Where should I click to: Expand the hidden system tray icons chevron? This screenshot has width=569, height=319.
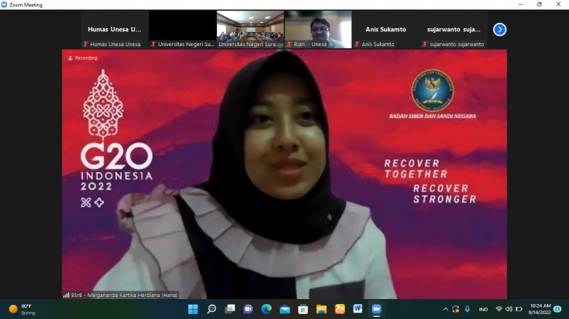(446, 309)
